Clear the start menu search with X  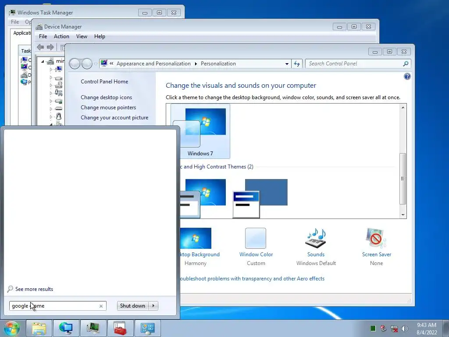point(101,306)
